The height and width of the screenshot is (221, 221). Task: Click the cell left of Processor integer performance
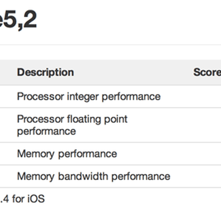pyautogui.click(x=7, y=97)
